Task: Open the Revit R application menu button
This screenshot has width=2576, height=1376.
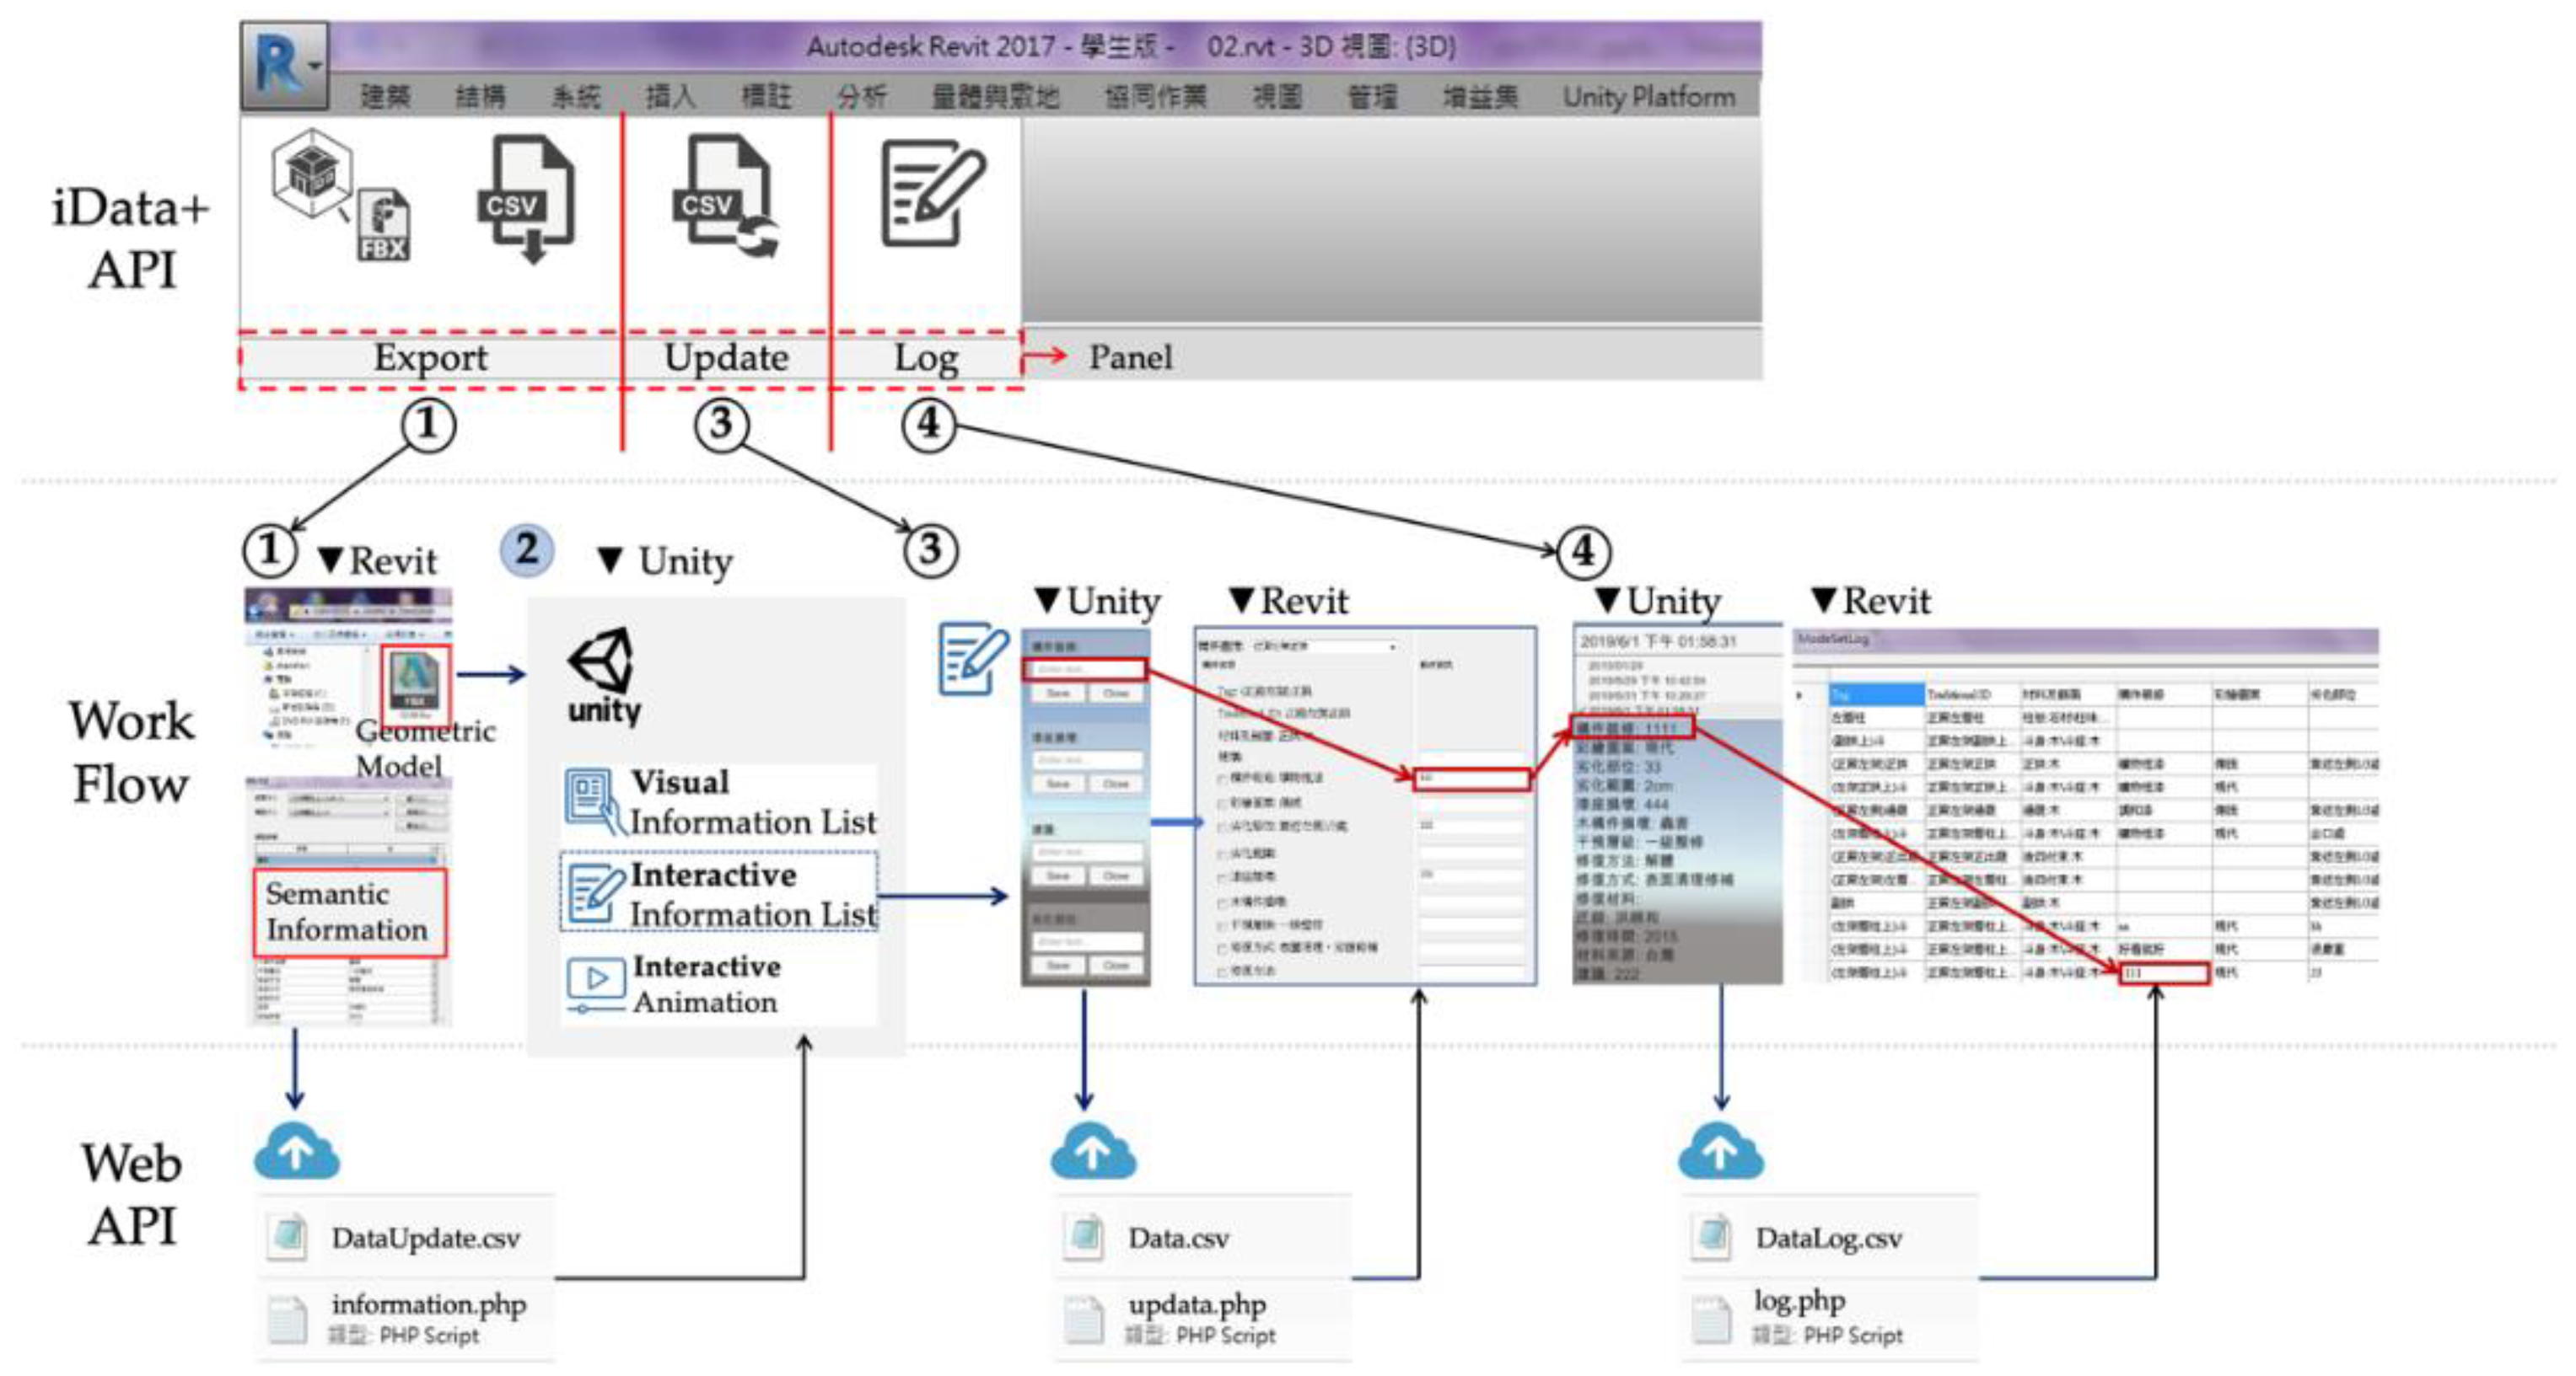Action: 284,66
